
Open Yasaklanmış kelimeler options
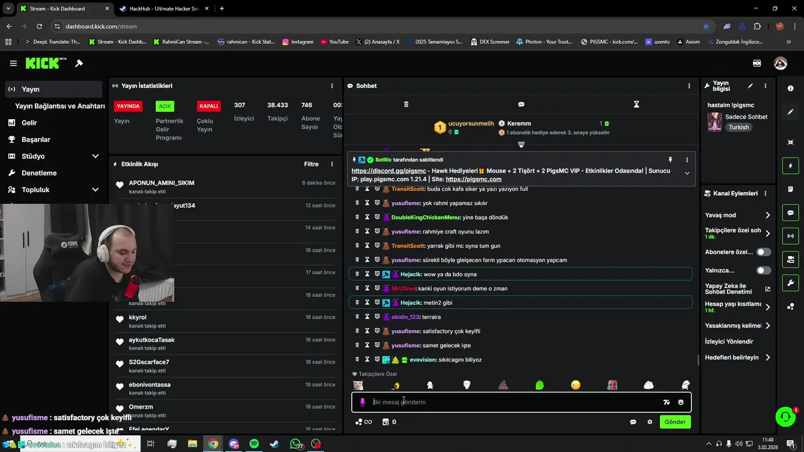[x=768, y=326]
